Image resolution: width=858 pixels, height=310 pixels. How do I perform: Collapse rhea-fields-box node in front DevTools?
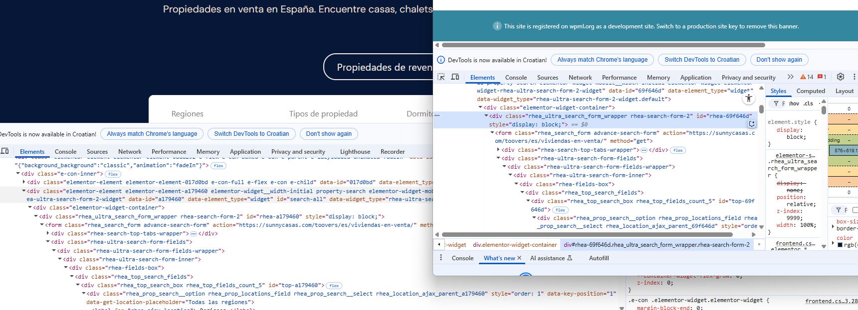(x=516, y=184)
